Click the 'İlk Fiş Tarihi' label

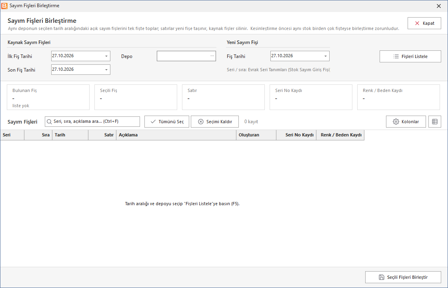[20, 56]
